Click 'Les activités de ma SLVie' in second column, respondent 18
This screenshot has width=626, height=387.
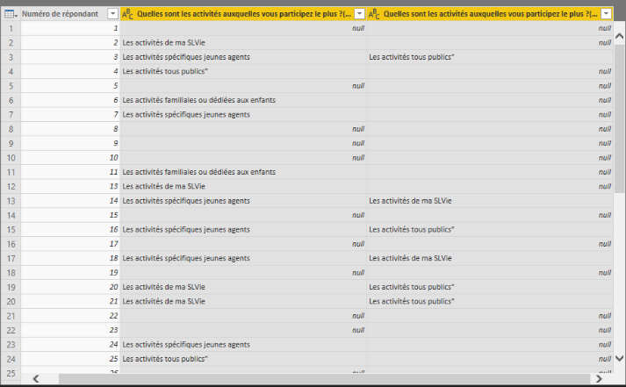coord(410,258)
